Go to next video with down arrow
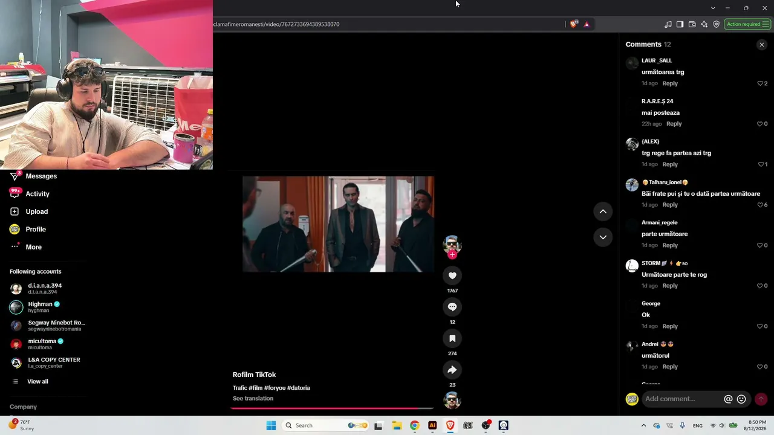The width and height of the screenshot is (774, 435). pyautogui.click(x=603, y=237)
